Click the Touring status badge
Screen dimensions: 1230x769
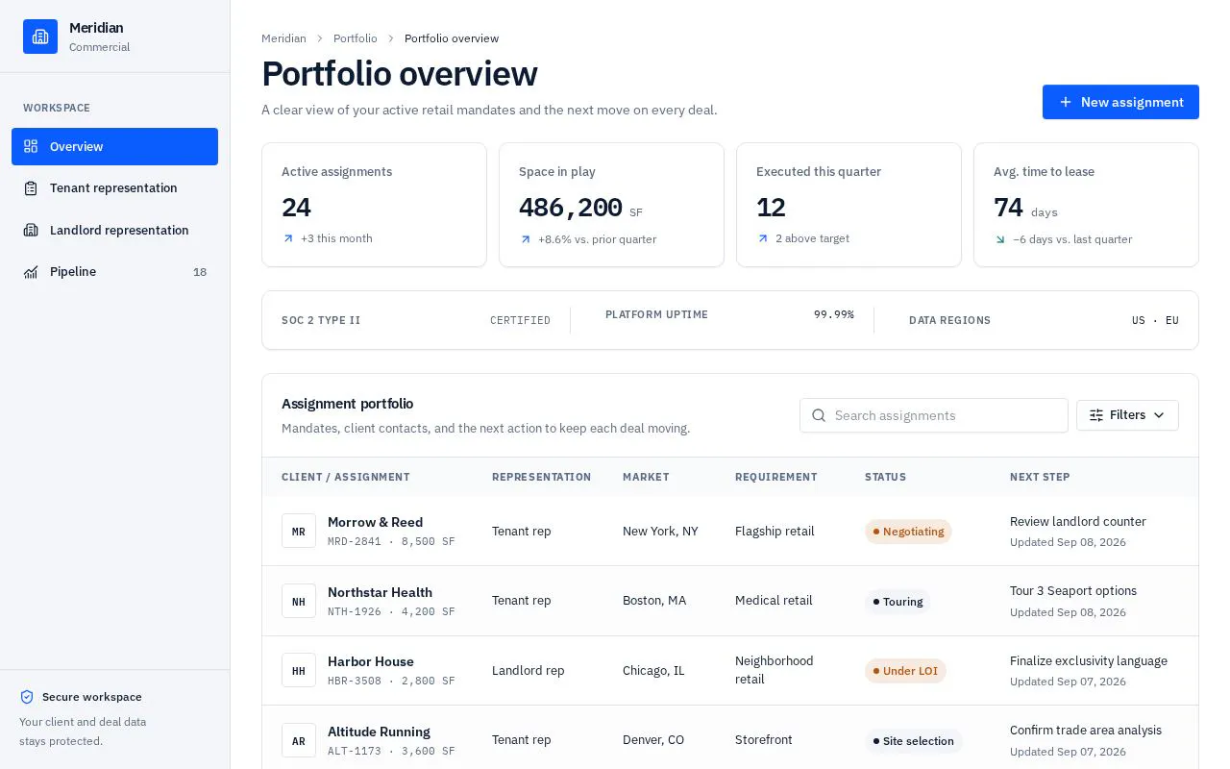click(898, 602)
